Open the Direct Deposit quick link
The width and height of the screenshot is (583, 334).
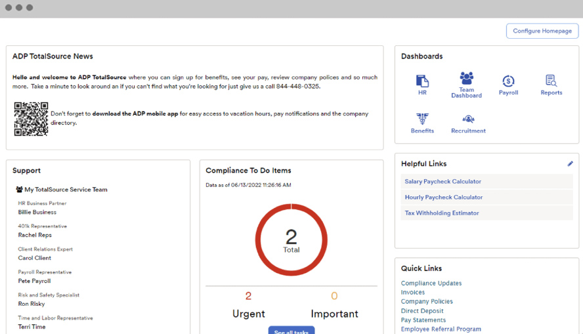[x=422, y=311]
